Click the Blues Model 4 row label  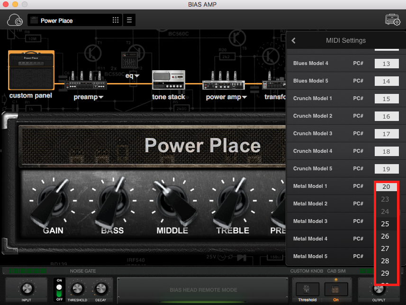coord(310,63)
